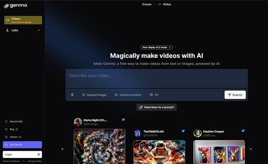The image size is (268, 164).
Task: Open Terms of Service link
Action: tap(11, 161)
